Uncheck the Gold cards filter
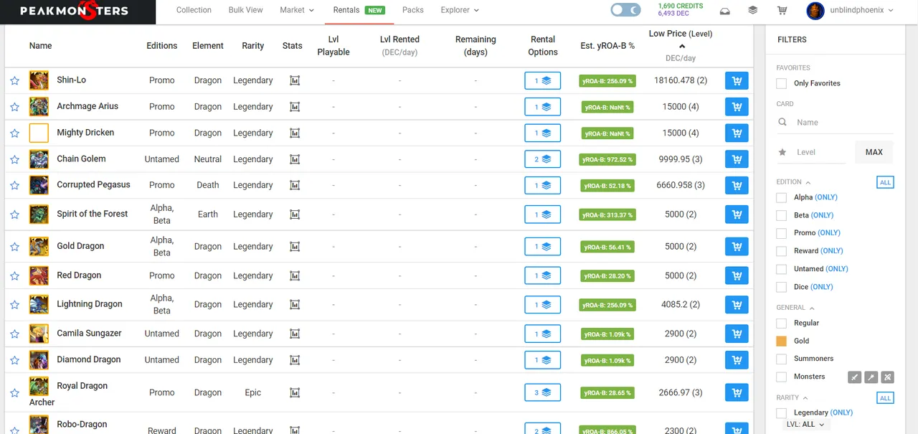 pyautogui.click(x=782, y=341)
